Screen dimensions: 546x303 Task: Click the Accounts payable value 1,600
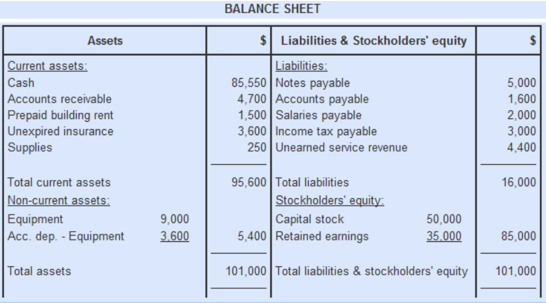[x=522, y=99]
